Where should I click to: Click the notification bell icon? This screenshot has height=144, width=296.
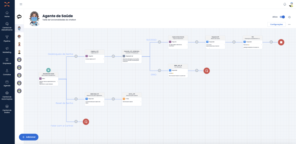tap(284, 4)
